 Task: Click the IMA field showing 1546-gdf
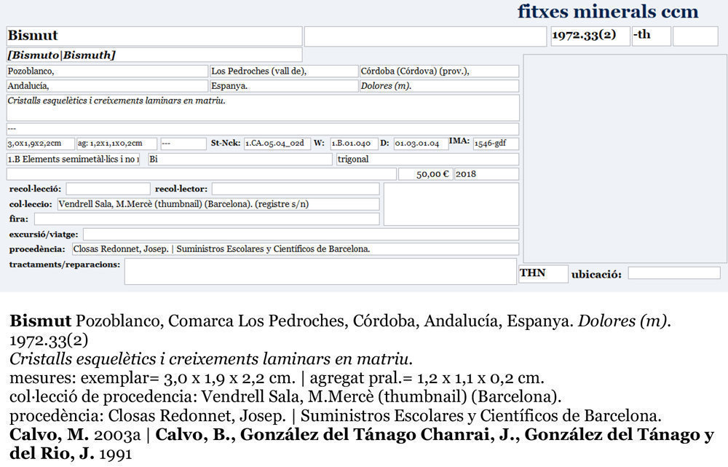[x=495, y=144]
